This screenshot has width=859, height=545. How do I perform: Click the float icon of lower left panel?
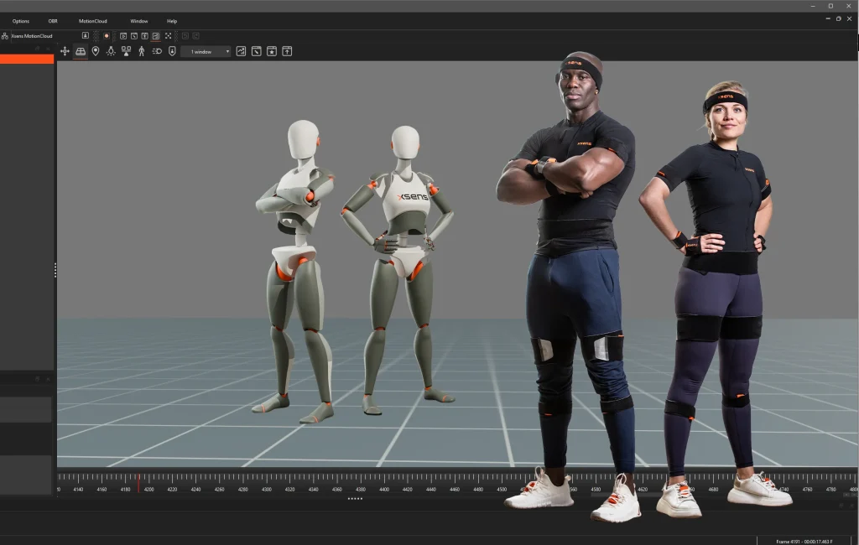(37, 379)
